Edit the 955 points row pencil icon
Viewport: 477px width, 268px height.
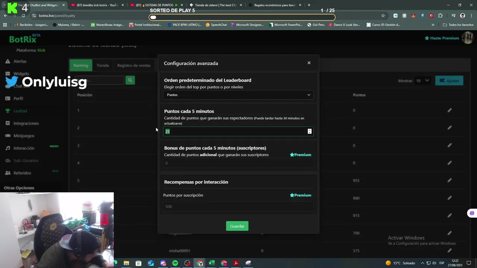click(x=449, y=180)
